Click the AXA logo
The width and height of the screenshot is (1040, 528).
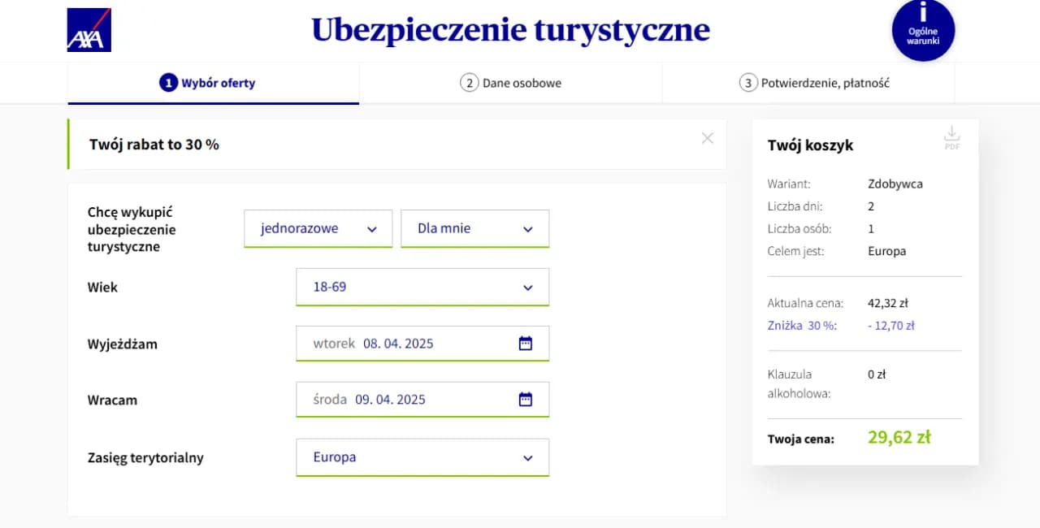tap(87, 28)
